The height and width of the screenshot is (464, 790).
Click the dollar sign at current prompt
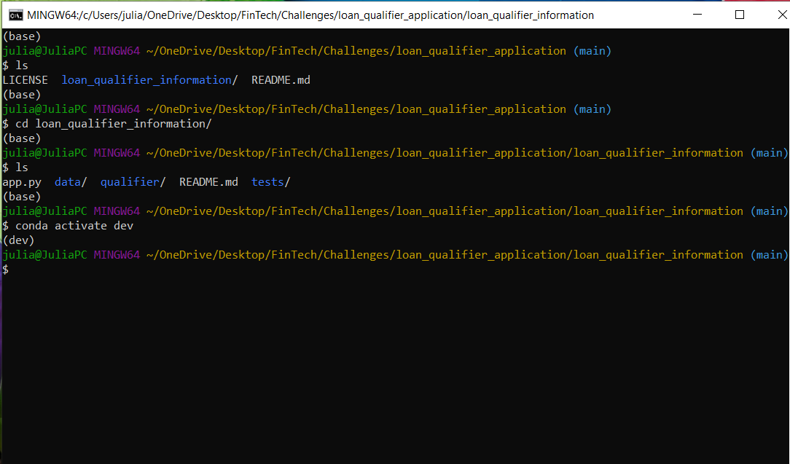coord(5,269)
